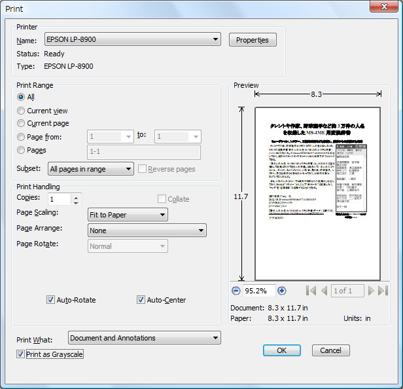Increase number of copies
The height and width of the screenshot is (389, 403).
(x=76, y=198)
